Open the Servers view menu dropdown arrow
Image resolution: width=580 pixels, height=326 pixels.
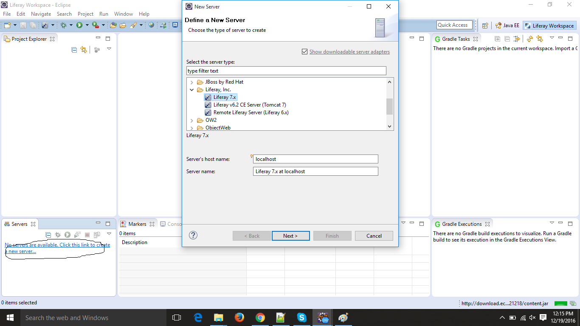point(109,235)
